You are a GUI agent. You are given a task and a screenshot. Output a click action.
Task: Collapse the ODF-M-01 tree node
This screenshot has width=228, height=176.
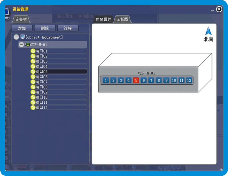pyautogui.click(x=22, y=45)
